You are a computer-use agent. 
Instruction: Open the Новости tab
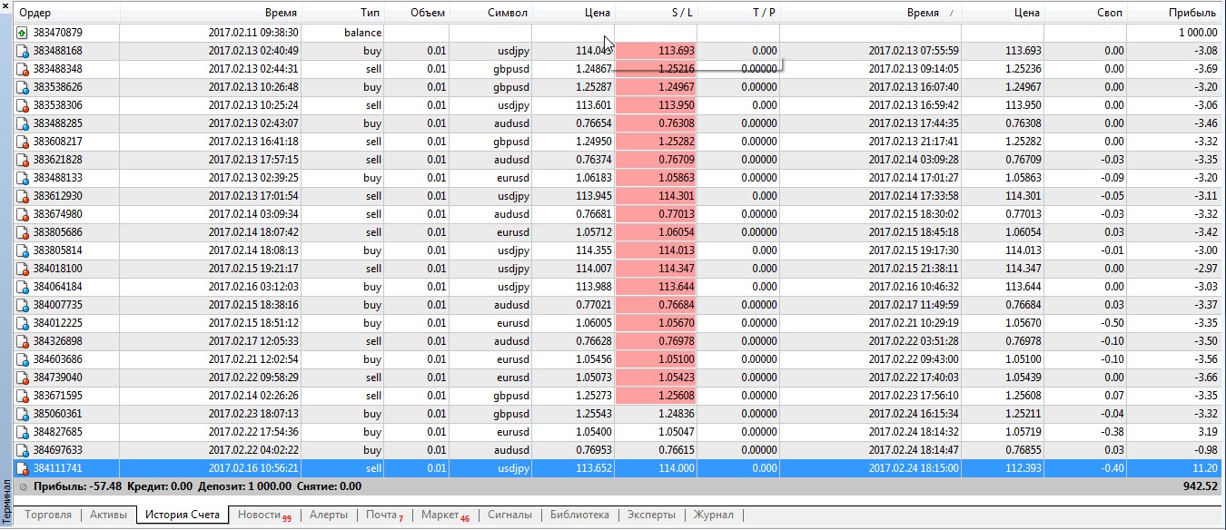pos(264,515)
